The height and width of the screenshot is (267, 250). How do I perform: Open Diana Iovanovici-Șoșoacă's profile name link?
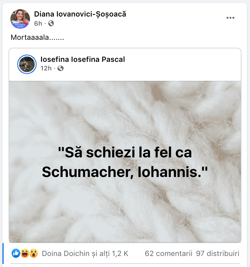point(80,14)
